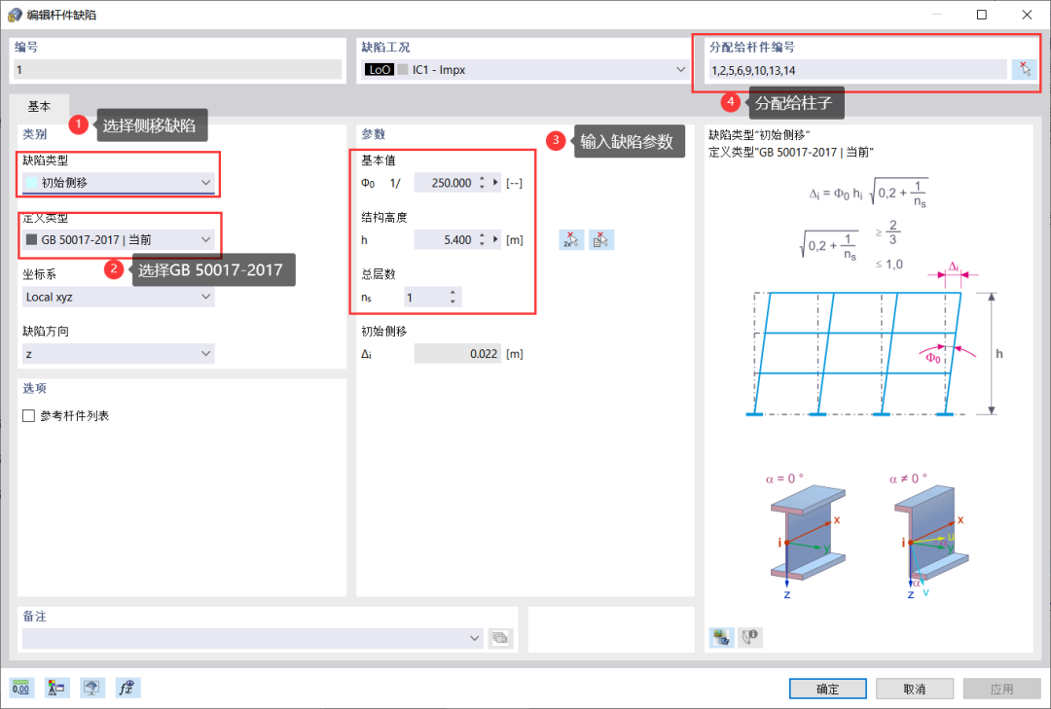
Task: Open the 缺陷工况 dropdown showing IC1 - Impx
Action: point(525,70)
